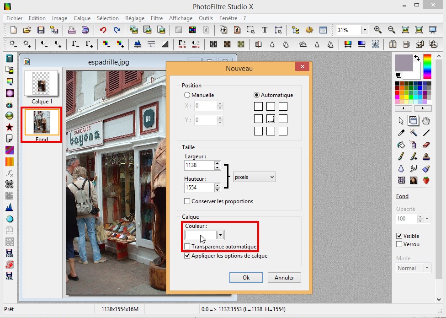446x318 pixels.
Task: Select the Blur water drop tool
Action: (x=401, y=168)
